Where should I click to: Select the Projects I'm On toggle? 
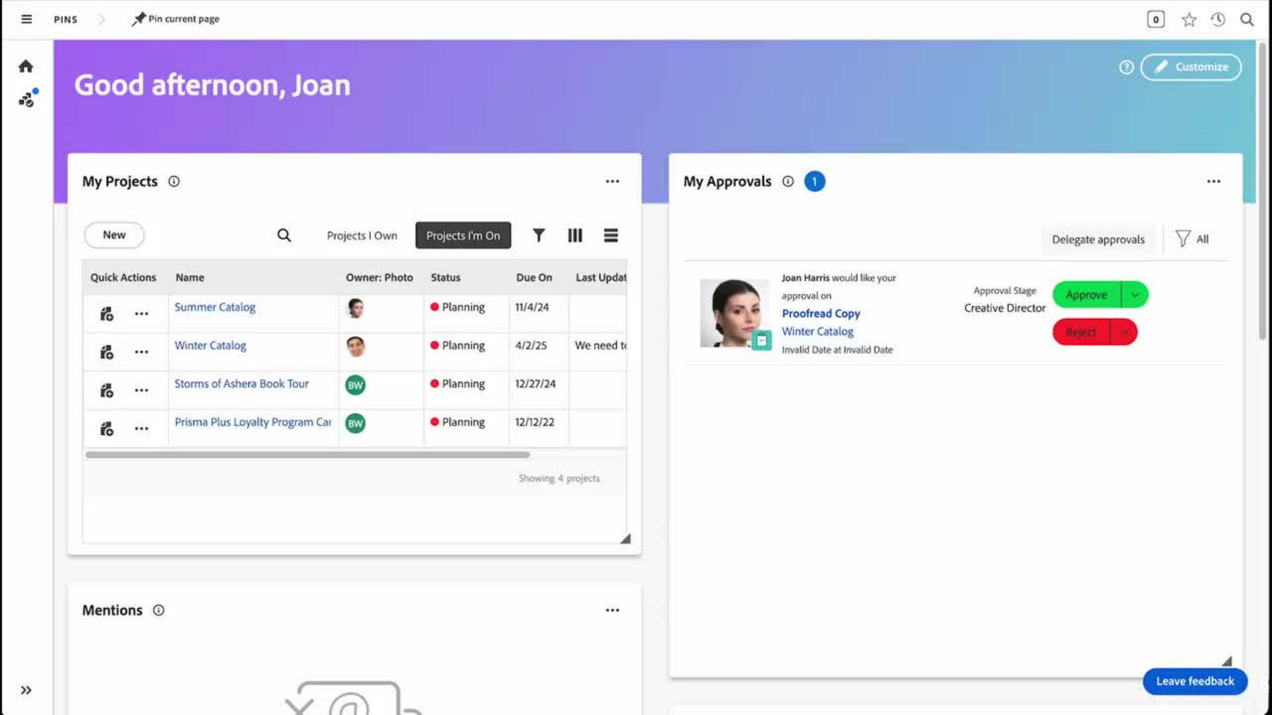[463, 236]
